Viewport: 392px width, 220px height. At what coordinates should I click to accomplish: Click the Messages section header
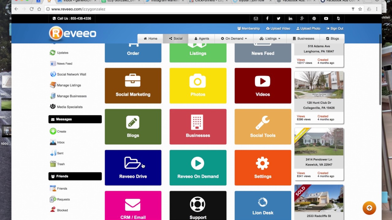click(75, 119)
